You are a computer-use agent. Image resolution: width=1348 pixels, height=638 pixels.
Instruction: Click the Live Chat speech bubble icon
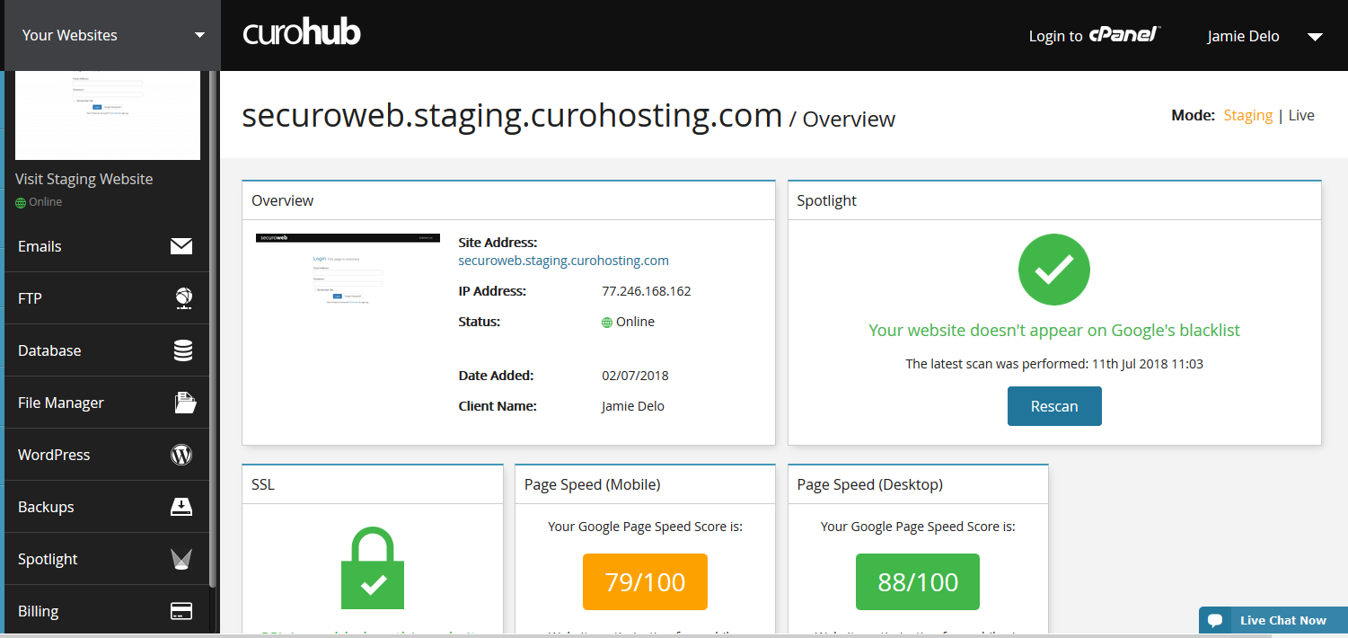click(1216, 620)
